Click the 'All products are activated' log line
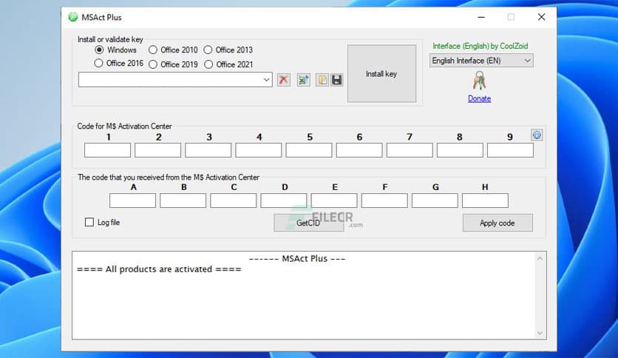The height and width of the screenshot is (358, 618). click(159, 269)
